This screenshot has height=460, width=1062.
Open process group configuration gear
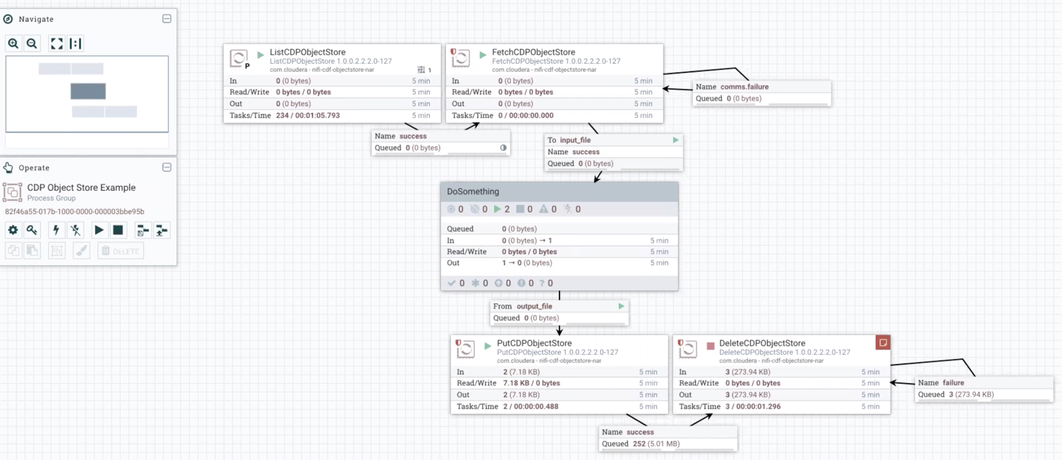click(x=13, y=230)
